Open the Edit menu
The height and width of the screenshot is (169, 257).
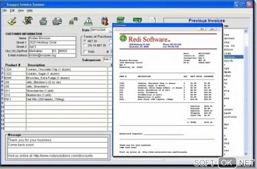[x=12, y=11]
